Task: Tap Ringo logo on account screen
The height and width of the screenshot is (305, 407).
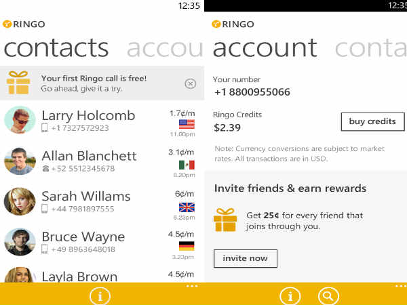Action: point(233,24)
